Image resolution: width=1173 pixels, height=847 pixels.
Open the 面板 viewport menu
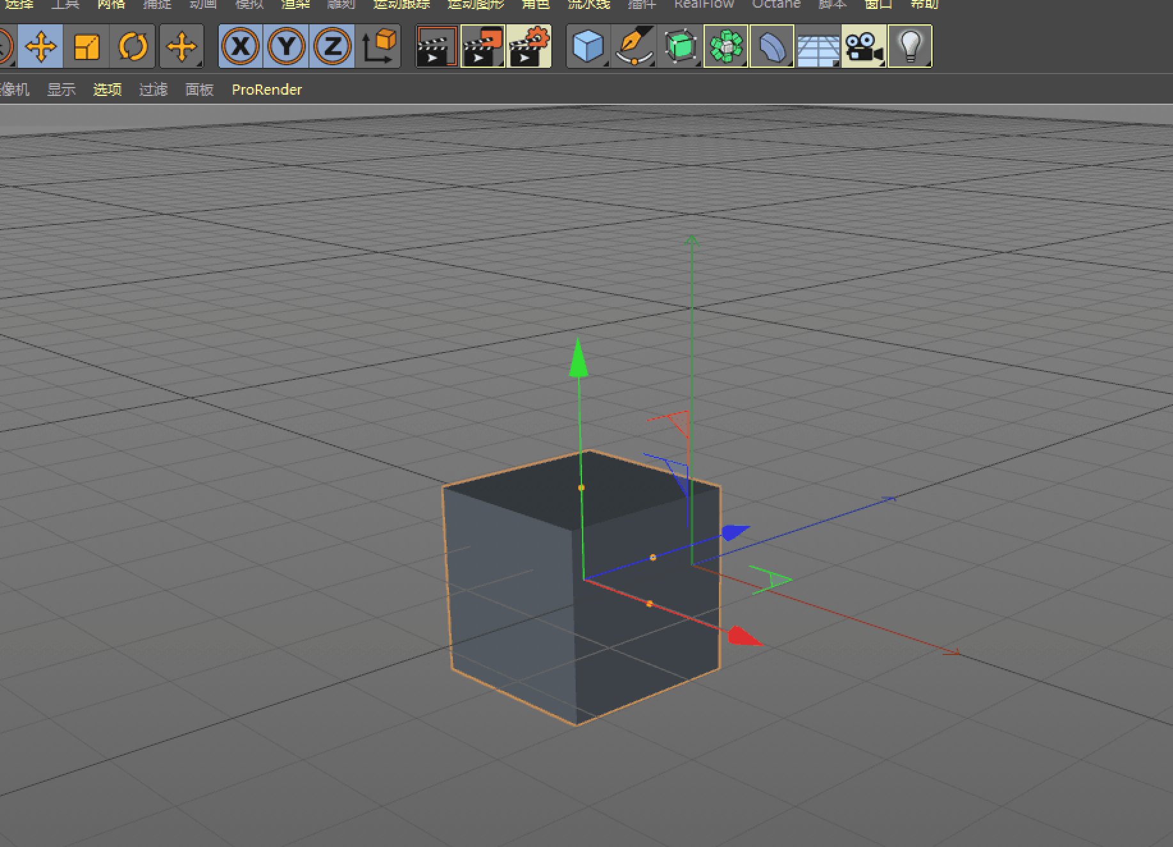pyautogui.click(x=200, y=90)
